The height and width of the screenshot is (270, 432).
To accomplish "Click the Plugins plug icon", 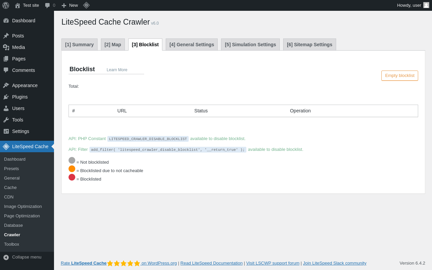I will pos(6,97).
